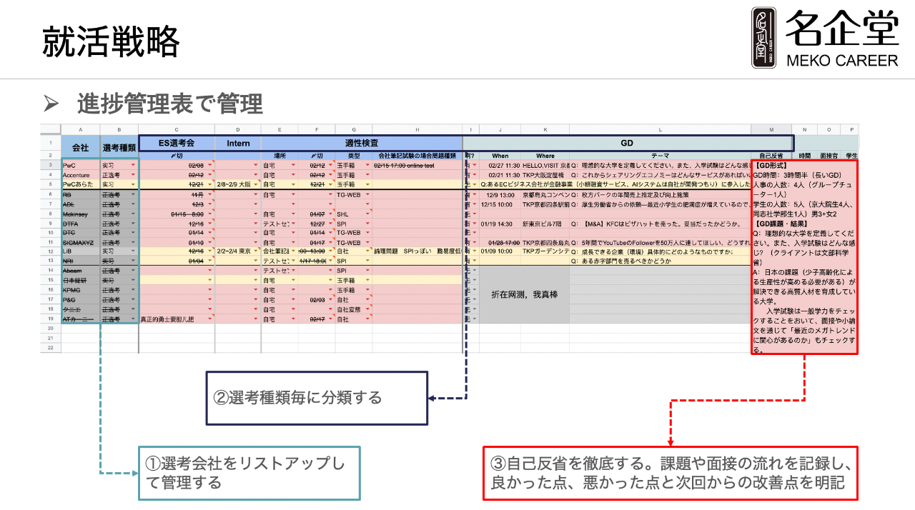The image size is (915, 510).
Task: Select the 12/9 13:00 When cell
Action: coord(500,194)
